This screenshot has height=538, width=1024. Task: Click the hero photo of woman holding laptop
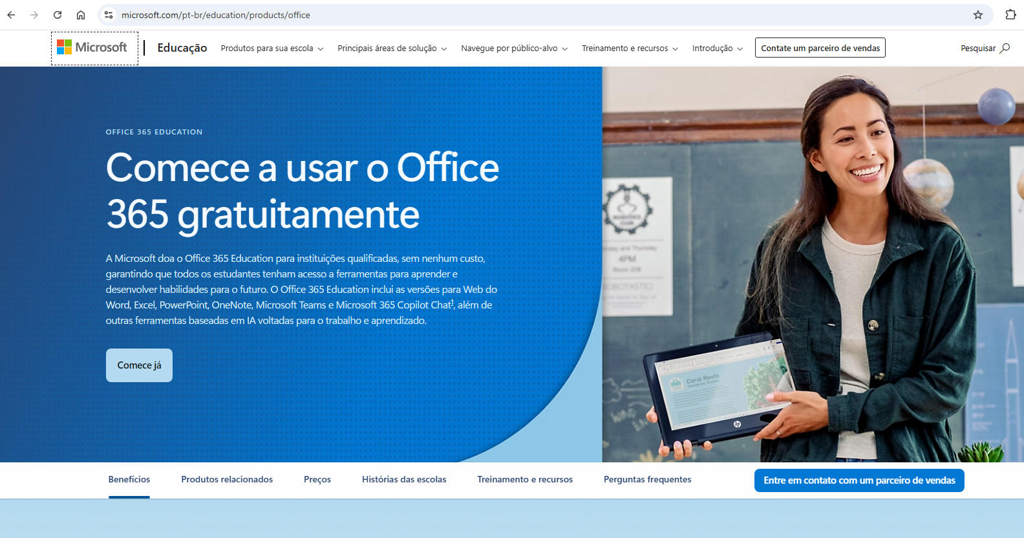point(813,264)
